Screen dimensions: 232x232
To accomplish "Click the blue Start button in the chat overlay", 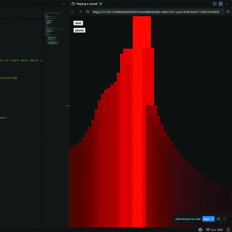I will [x=206, y=219].
